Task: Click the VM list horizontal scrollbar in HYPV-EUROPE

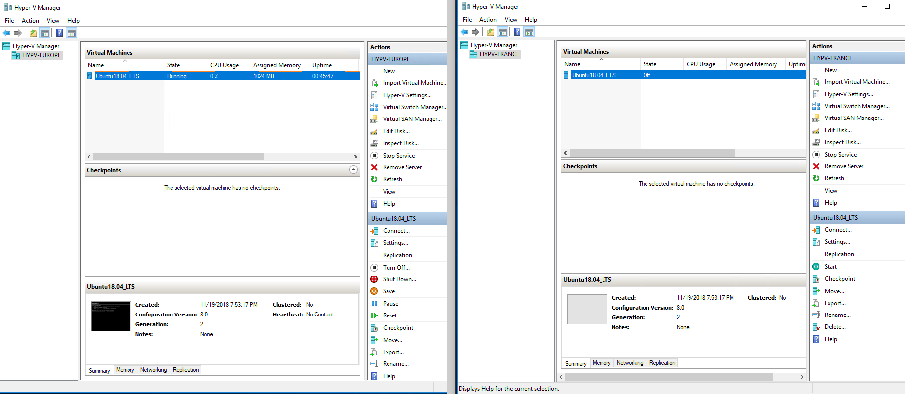Action: point(178,157)
